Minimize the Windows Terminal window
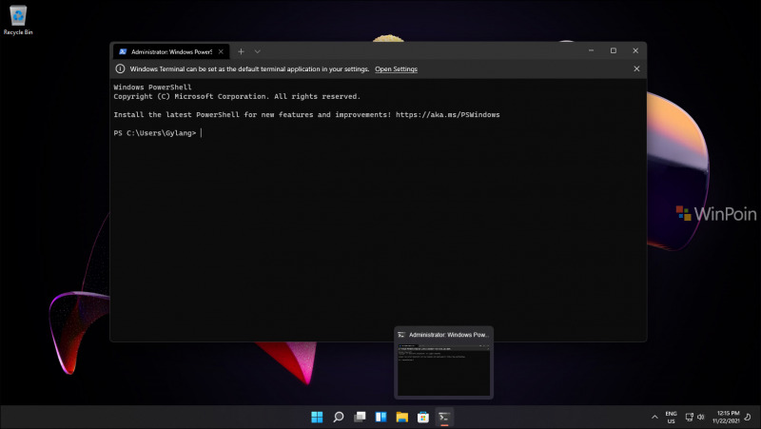The height and width of the screenshot is (429, 761). click(591, 50)
